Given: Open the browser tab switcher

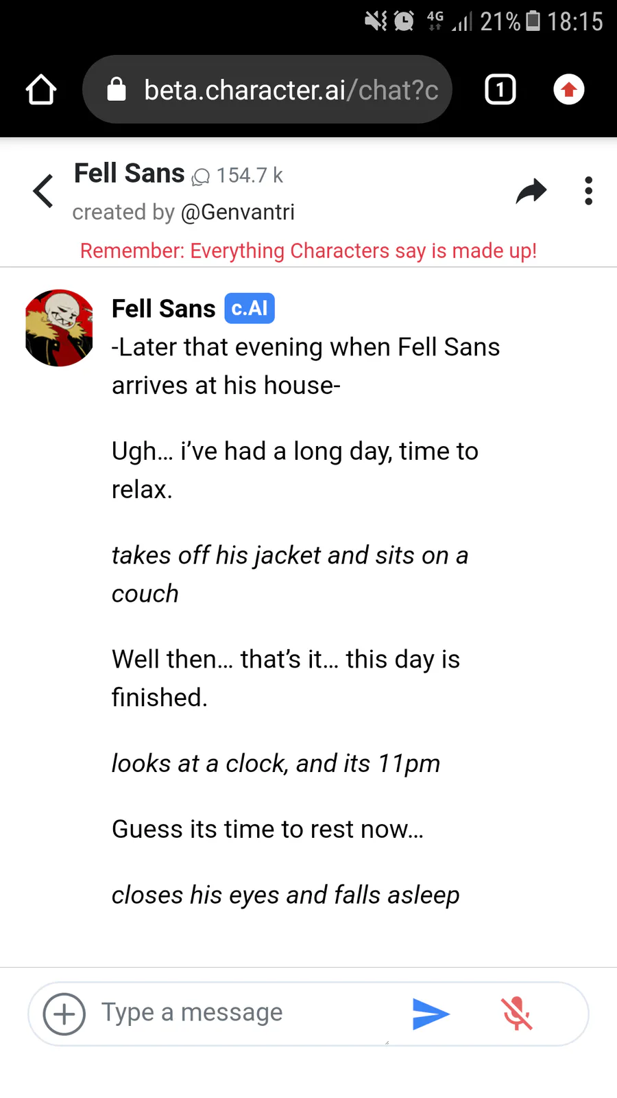Looking at the screenshot, I should [500, 90].
